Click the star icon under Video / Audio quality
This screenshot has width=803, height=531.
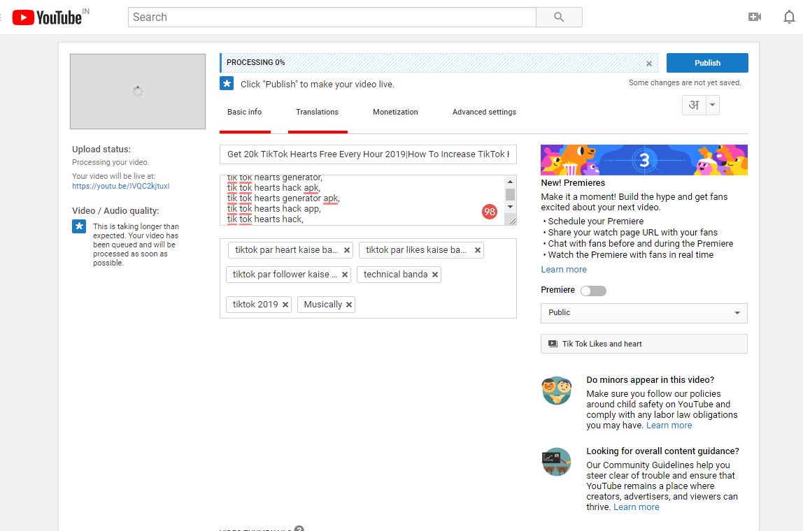(x=79, y=226)
